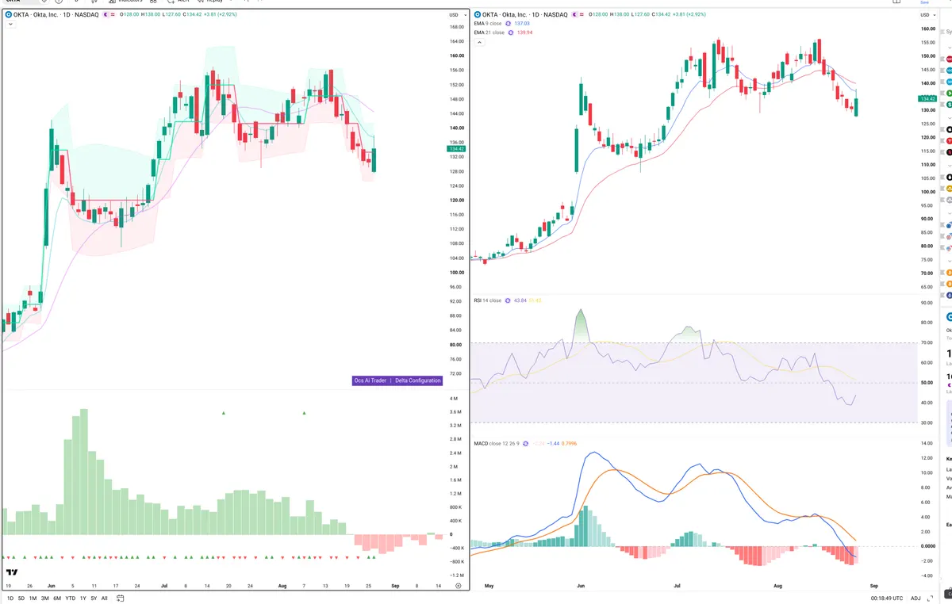Click the 134.42 price label on right axis
Image resolution: width=952 pixels, height=604 pixels.
pyautogui.click(x=926, y=98)
